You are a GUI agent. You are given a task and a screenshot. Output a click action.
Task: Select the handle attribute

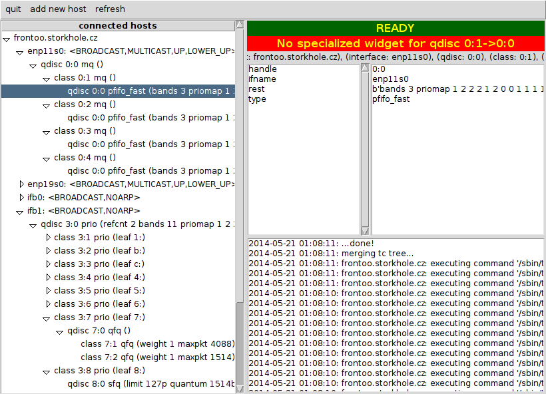pos(262,69)
